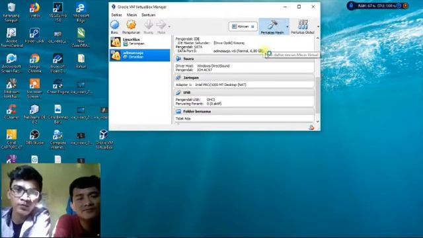Click the Bahan folder on desktop
The image size is (423, 238).
tap(81, 61)
